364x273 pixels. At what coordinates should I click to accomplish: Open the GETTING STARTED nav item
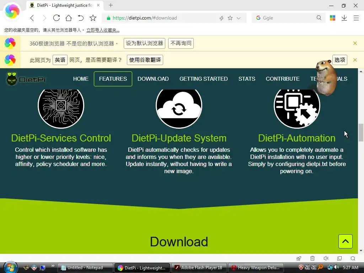[x=204, y=79]
